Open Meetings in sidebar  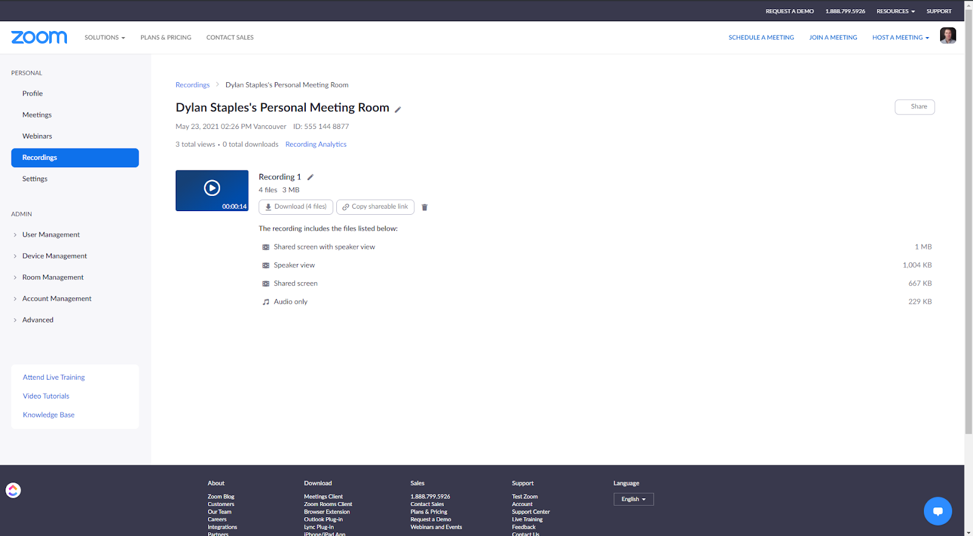pos(37,115)
